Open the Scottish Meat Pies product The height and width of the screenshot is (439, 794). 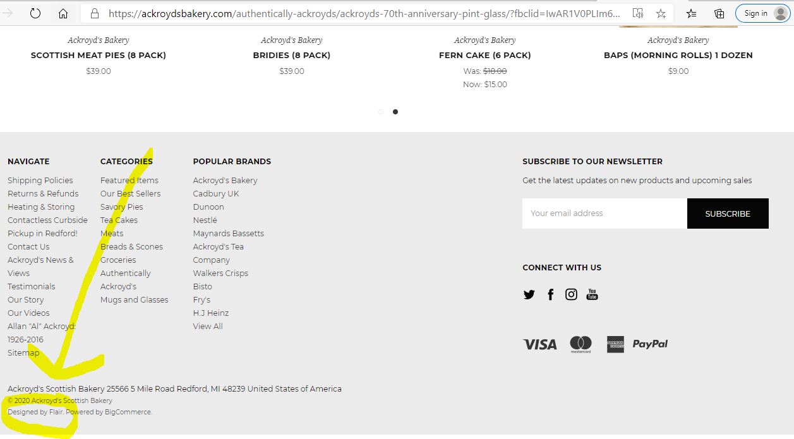point(99,55)
